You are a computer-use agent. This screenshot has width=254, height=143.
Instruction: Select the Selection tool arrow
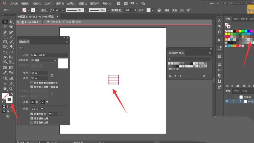[x=5, y=22]
